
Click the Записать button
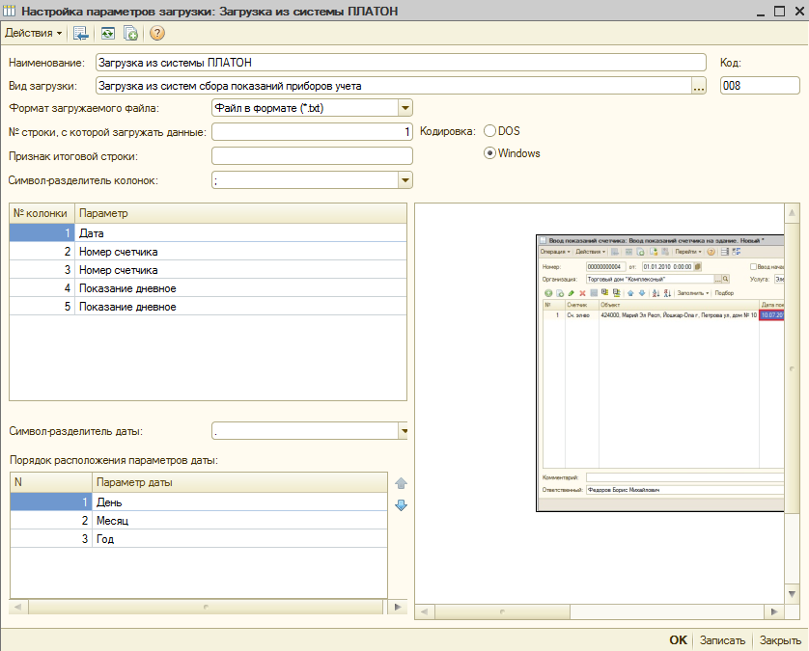722,640
